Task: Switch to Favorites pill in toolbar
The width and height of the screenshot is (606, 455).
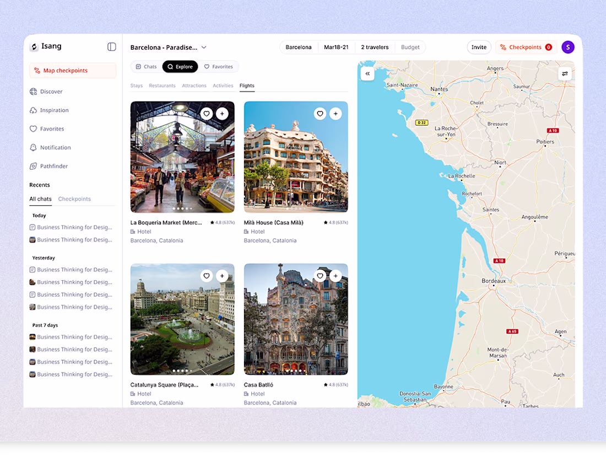Action: (x=218, y=67)
